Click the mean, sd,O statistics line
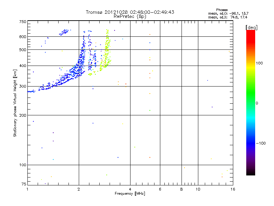The height and width of the screenshot is (206, 274). [x=228, y=13]
